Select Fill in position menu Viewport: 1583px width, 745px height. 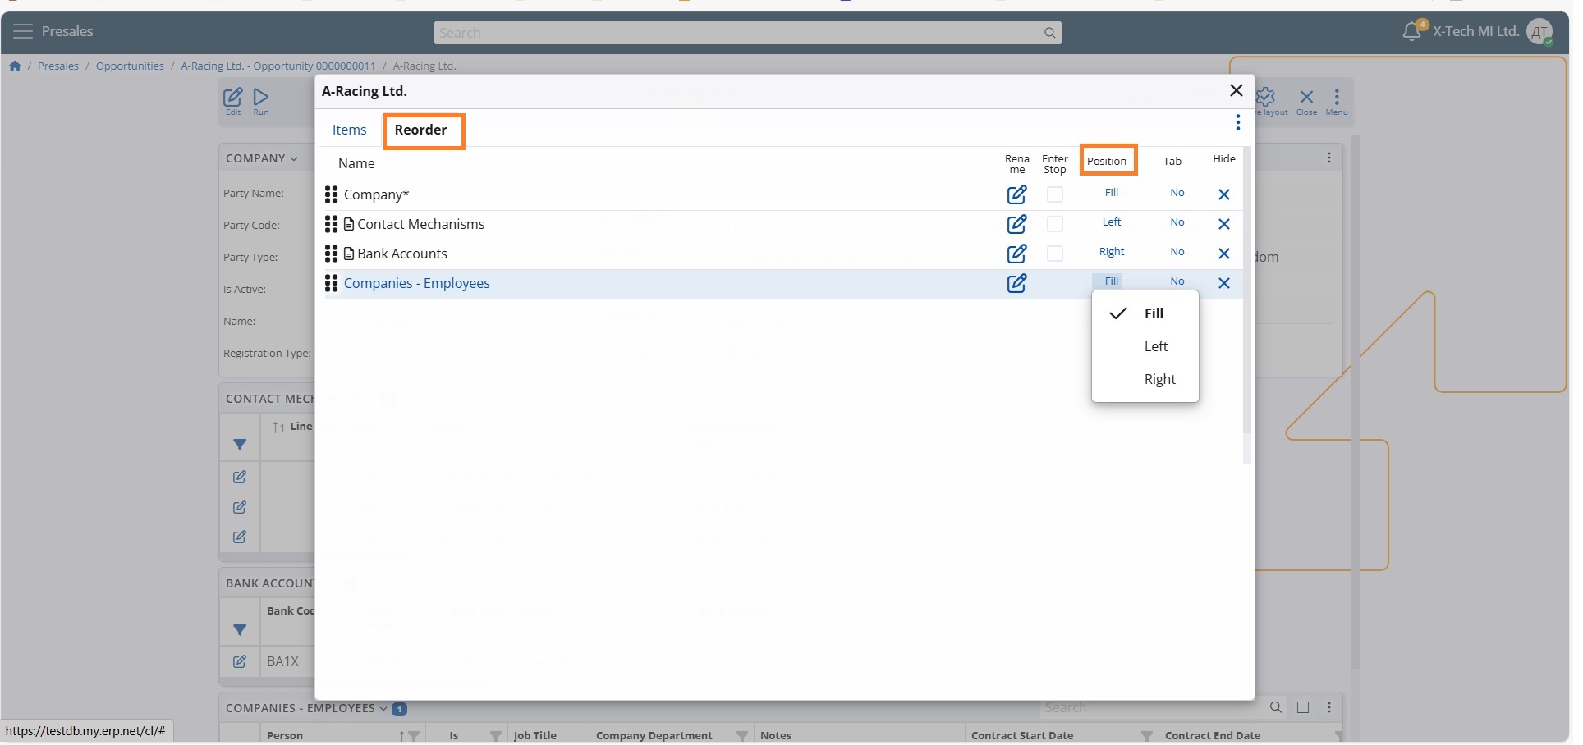(x=1145, y=313)
